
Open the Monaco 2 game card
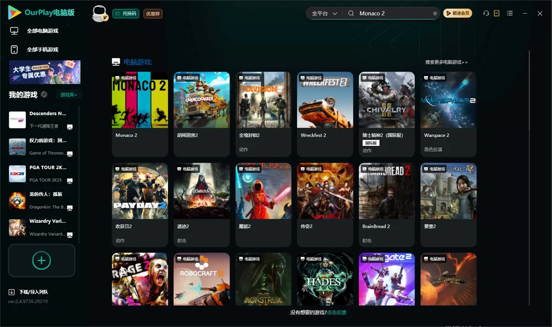(140, 114)
